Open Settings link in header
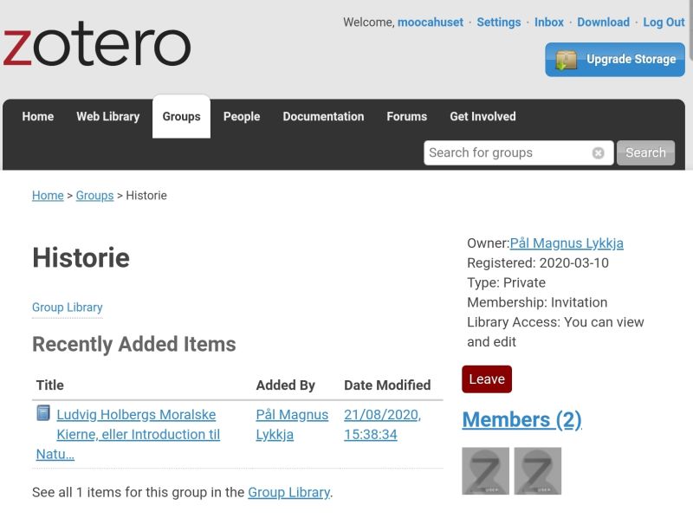 499,23
